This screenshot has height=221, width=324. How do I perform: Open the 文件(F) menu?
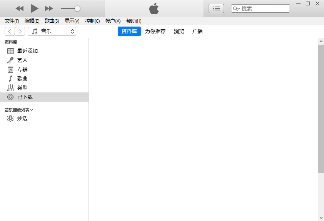click(x=12, y=21)
